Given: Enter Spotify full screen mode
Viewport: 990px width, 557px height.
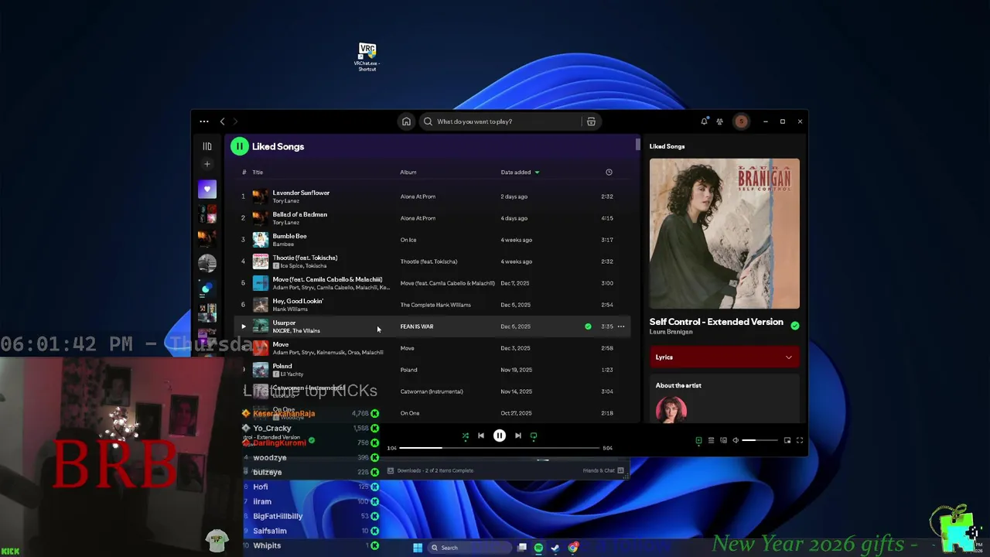Looking at the screenshot, I should [x=800, y=440].
